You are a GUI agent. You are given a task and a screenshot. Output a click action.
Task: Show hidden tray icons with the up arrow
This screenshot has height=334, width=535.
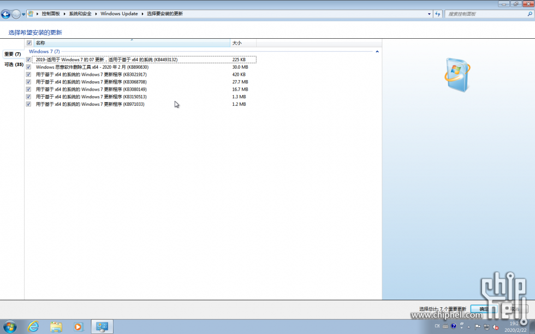[x=469, y=327]
